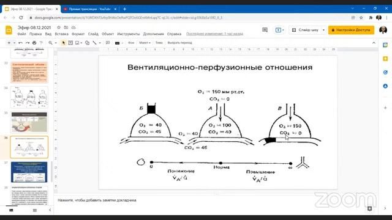
Task: Click the zoom magnifier tool
Action: pyautogui.click(x=50, y=43)
